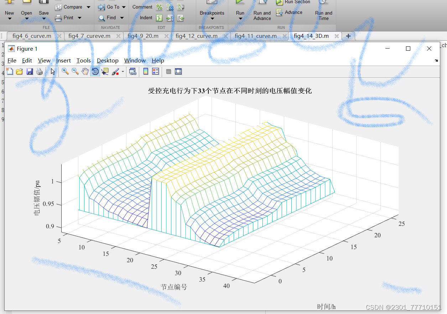Open the Edit menu in Figure 1
The height and width of the screenshot is (314, 447).
pyautogui.click(x=27, y=61)
